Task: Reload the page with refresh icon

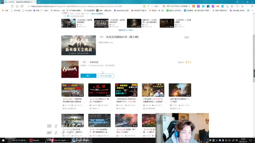Action: pyautogui.click(x=12, y=6)
